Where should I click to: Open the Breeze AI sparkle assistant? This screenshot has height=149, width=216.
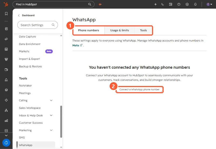tap(100, 4)
